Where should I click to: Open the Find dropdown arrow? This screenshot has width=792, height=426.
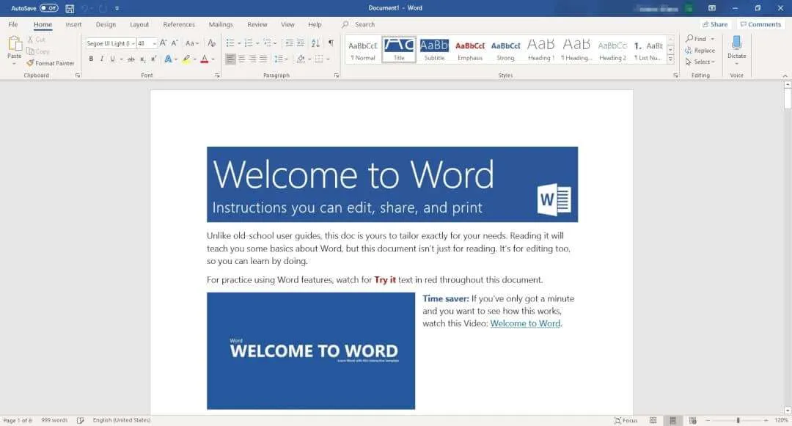pos(713,39)
